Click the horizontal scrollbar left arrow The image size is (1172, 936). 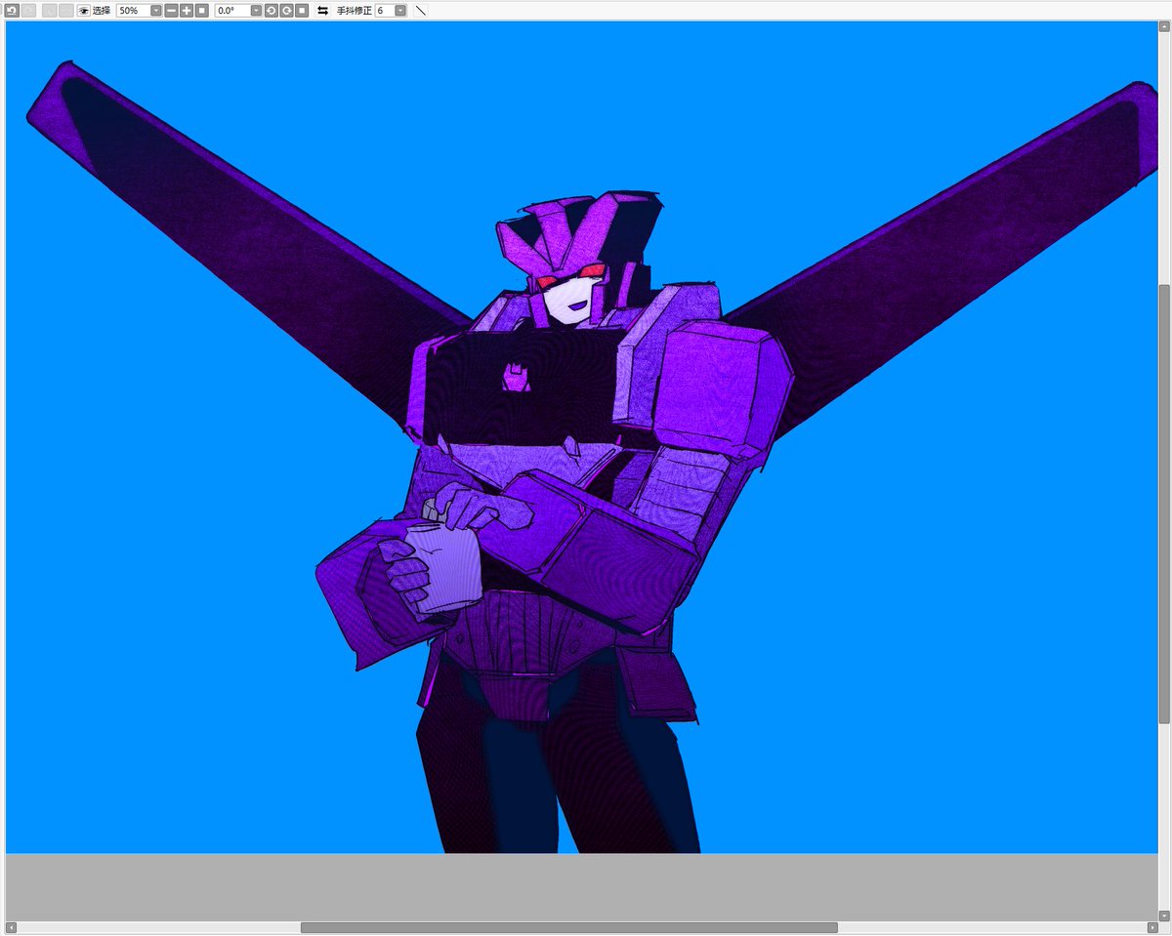click(x=11, y=927)
